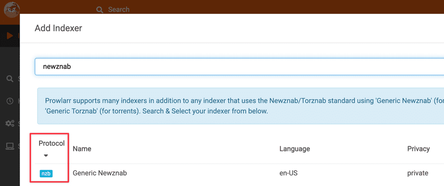Open History via the sidebar clock icon
Viewport: 444px width, 186px height.
[x=10, y=101]
